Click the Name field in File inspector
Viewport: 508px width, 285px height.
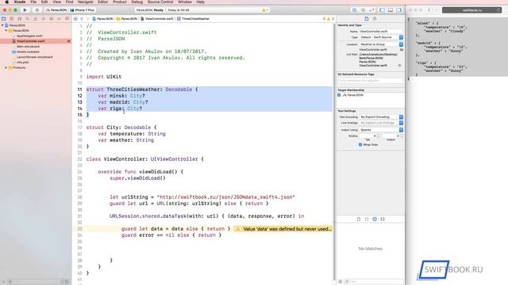pos(381,32)
